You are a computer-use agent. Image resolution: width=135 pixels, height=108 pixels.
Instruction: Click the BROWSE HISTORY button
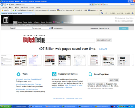pos(104,40)
